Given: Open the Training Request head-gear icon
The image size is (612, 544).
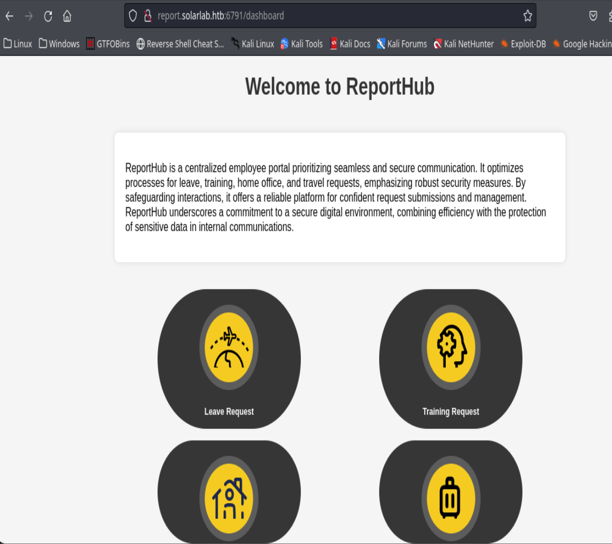Looking at the screenshot, I should coord(451,348).
